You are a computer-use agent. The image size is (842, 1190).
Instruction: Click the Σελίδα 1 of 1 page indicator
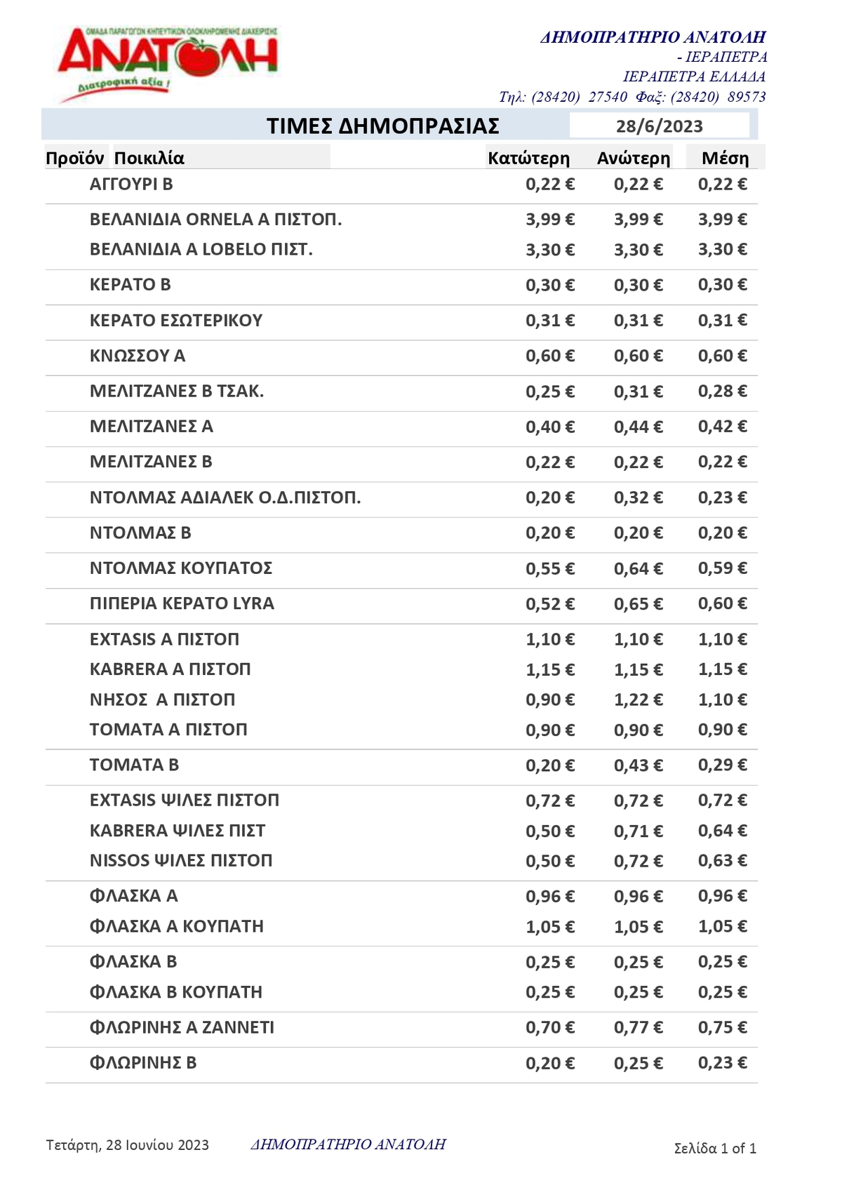click(714, 1149)
